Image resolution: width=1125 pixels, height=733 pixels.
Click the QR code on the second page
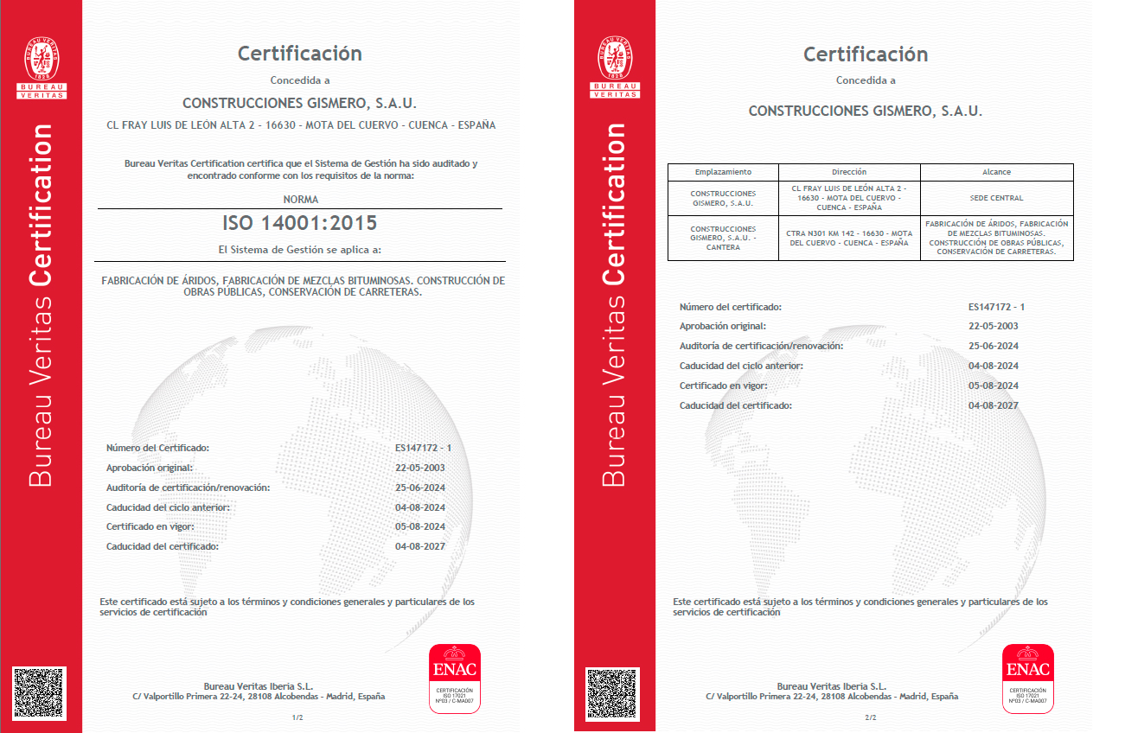612,693
